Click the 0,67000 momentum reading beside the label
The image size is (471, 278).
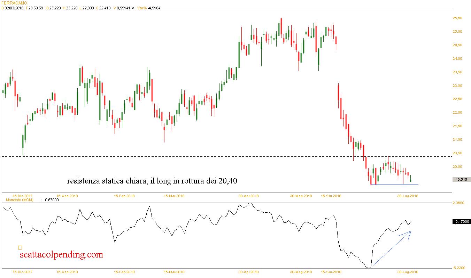(x=52, y=200)
